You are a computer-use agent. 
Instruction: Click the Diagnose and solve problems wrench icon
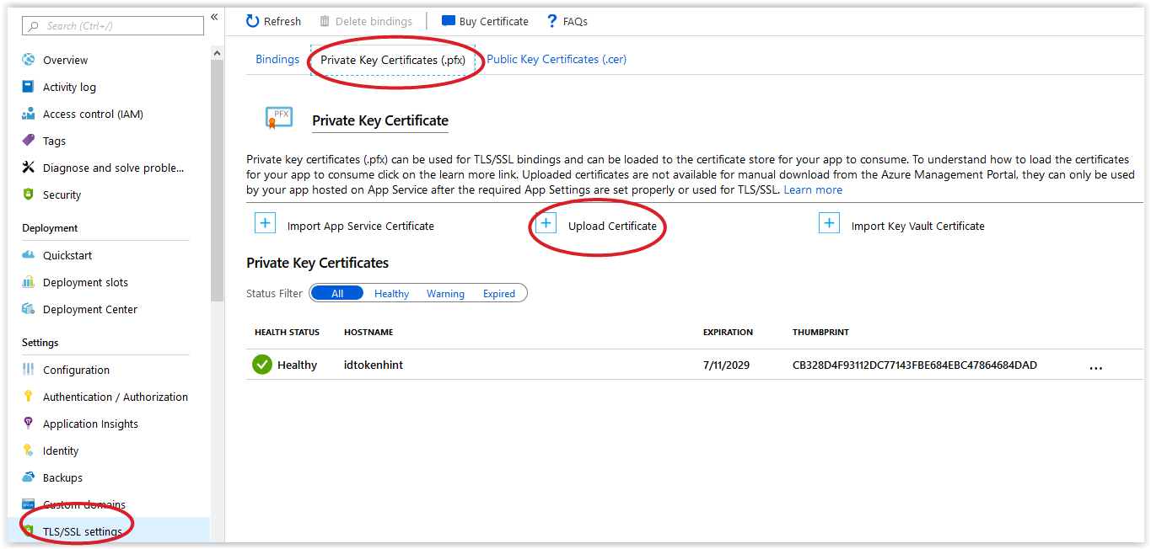[x=29, y=168]
